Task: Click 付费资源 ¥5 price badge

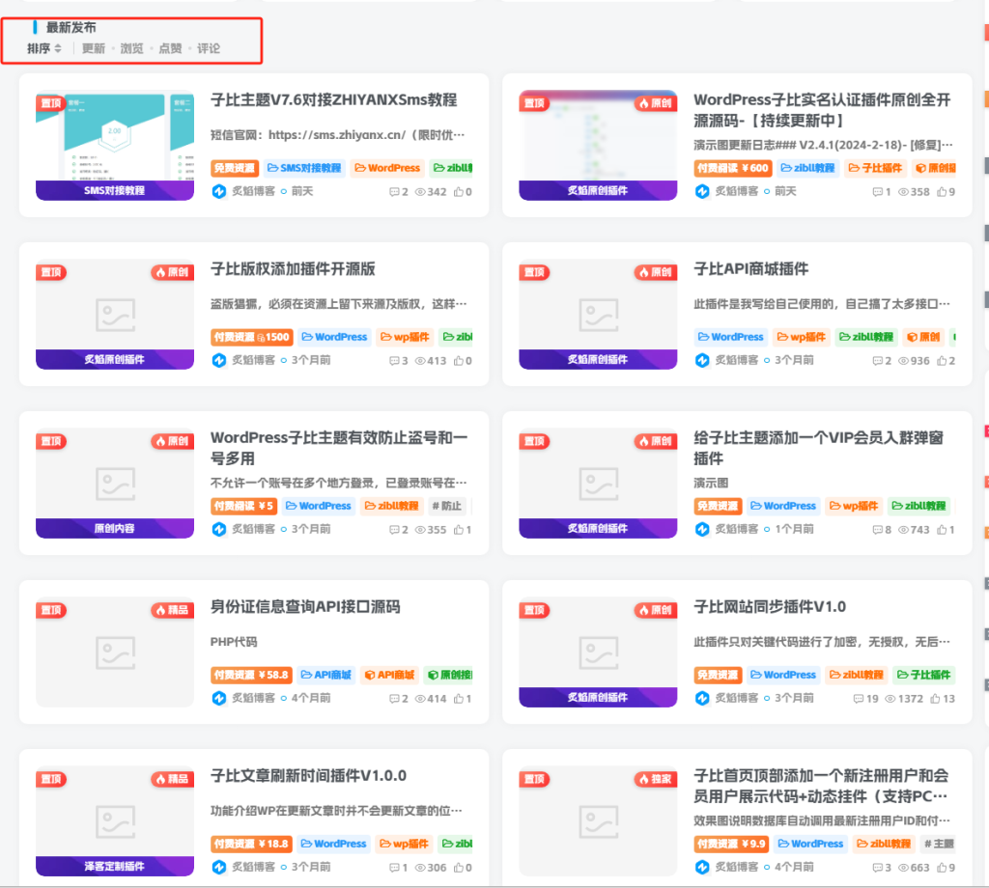Action: click(243, 506)
